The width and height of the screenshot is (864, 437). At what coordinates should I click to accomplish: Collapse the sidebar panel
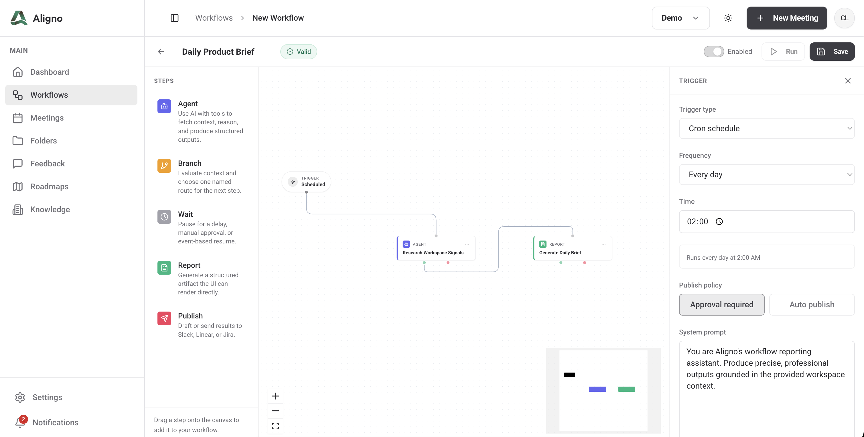(174, 18)
